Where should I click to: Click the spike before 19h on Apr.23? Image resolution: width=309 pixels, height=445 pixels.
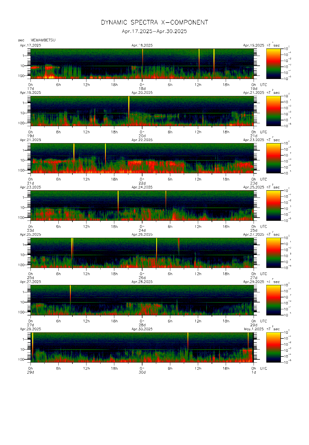tap(118, 201)
